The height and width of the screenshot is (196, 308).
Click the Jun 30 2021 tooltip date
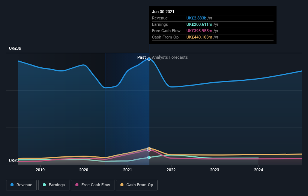point(163,12)
